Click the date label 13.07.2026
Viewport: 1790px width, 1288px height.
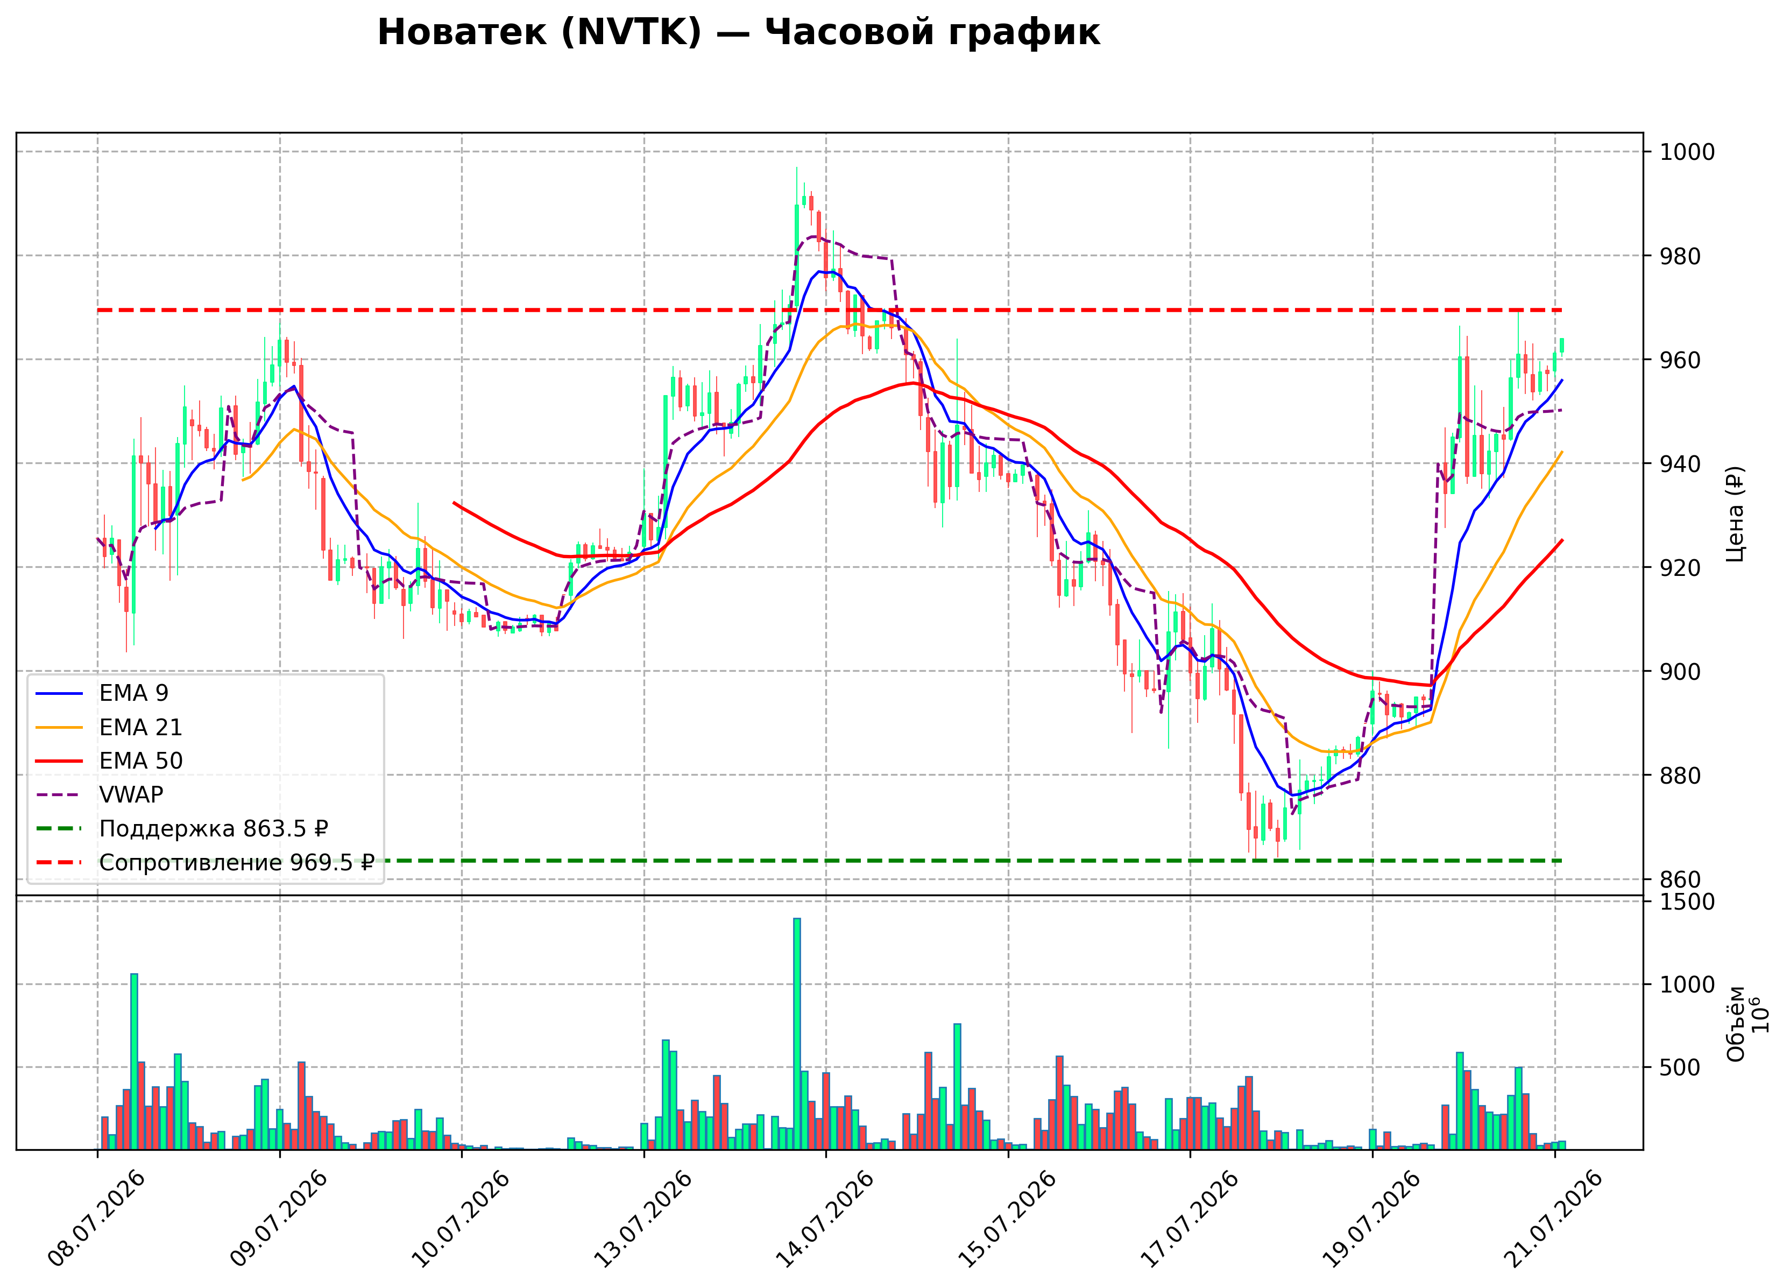pos(642,1219)
